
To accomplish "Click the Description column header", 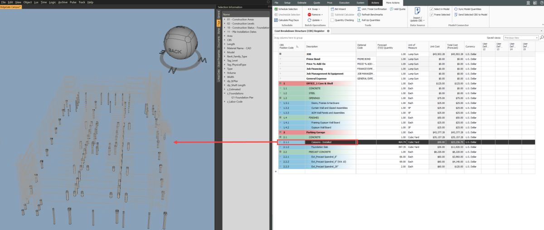I will tap(330, 47).
